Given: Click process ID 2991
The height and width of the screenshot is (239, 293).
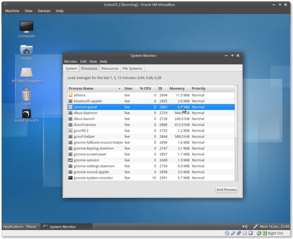Looking at the screenshot, I should [x=163, y=178].
